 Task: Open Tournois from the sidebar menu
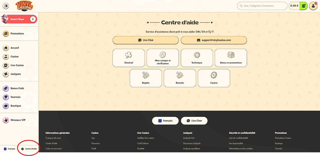pos(15,97)
